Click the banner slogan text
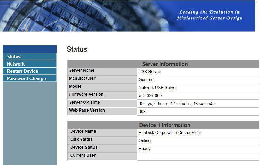This screenshot has height=165, width=262. point(209,15)
